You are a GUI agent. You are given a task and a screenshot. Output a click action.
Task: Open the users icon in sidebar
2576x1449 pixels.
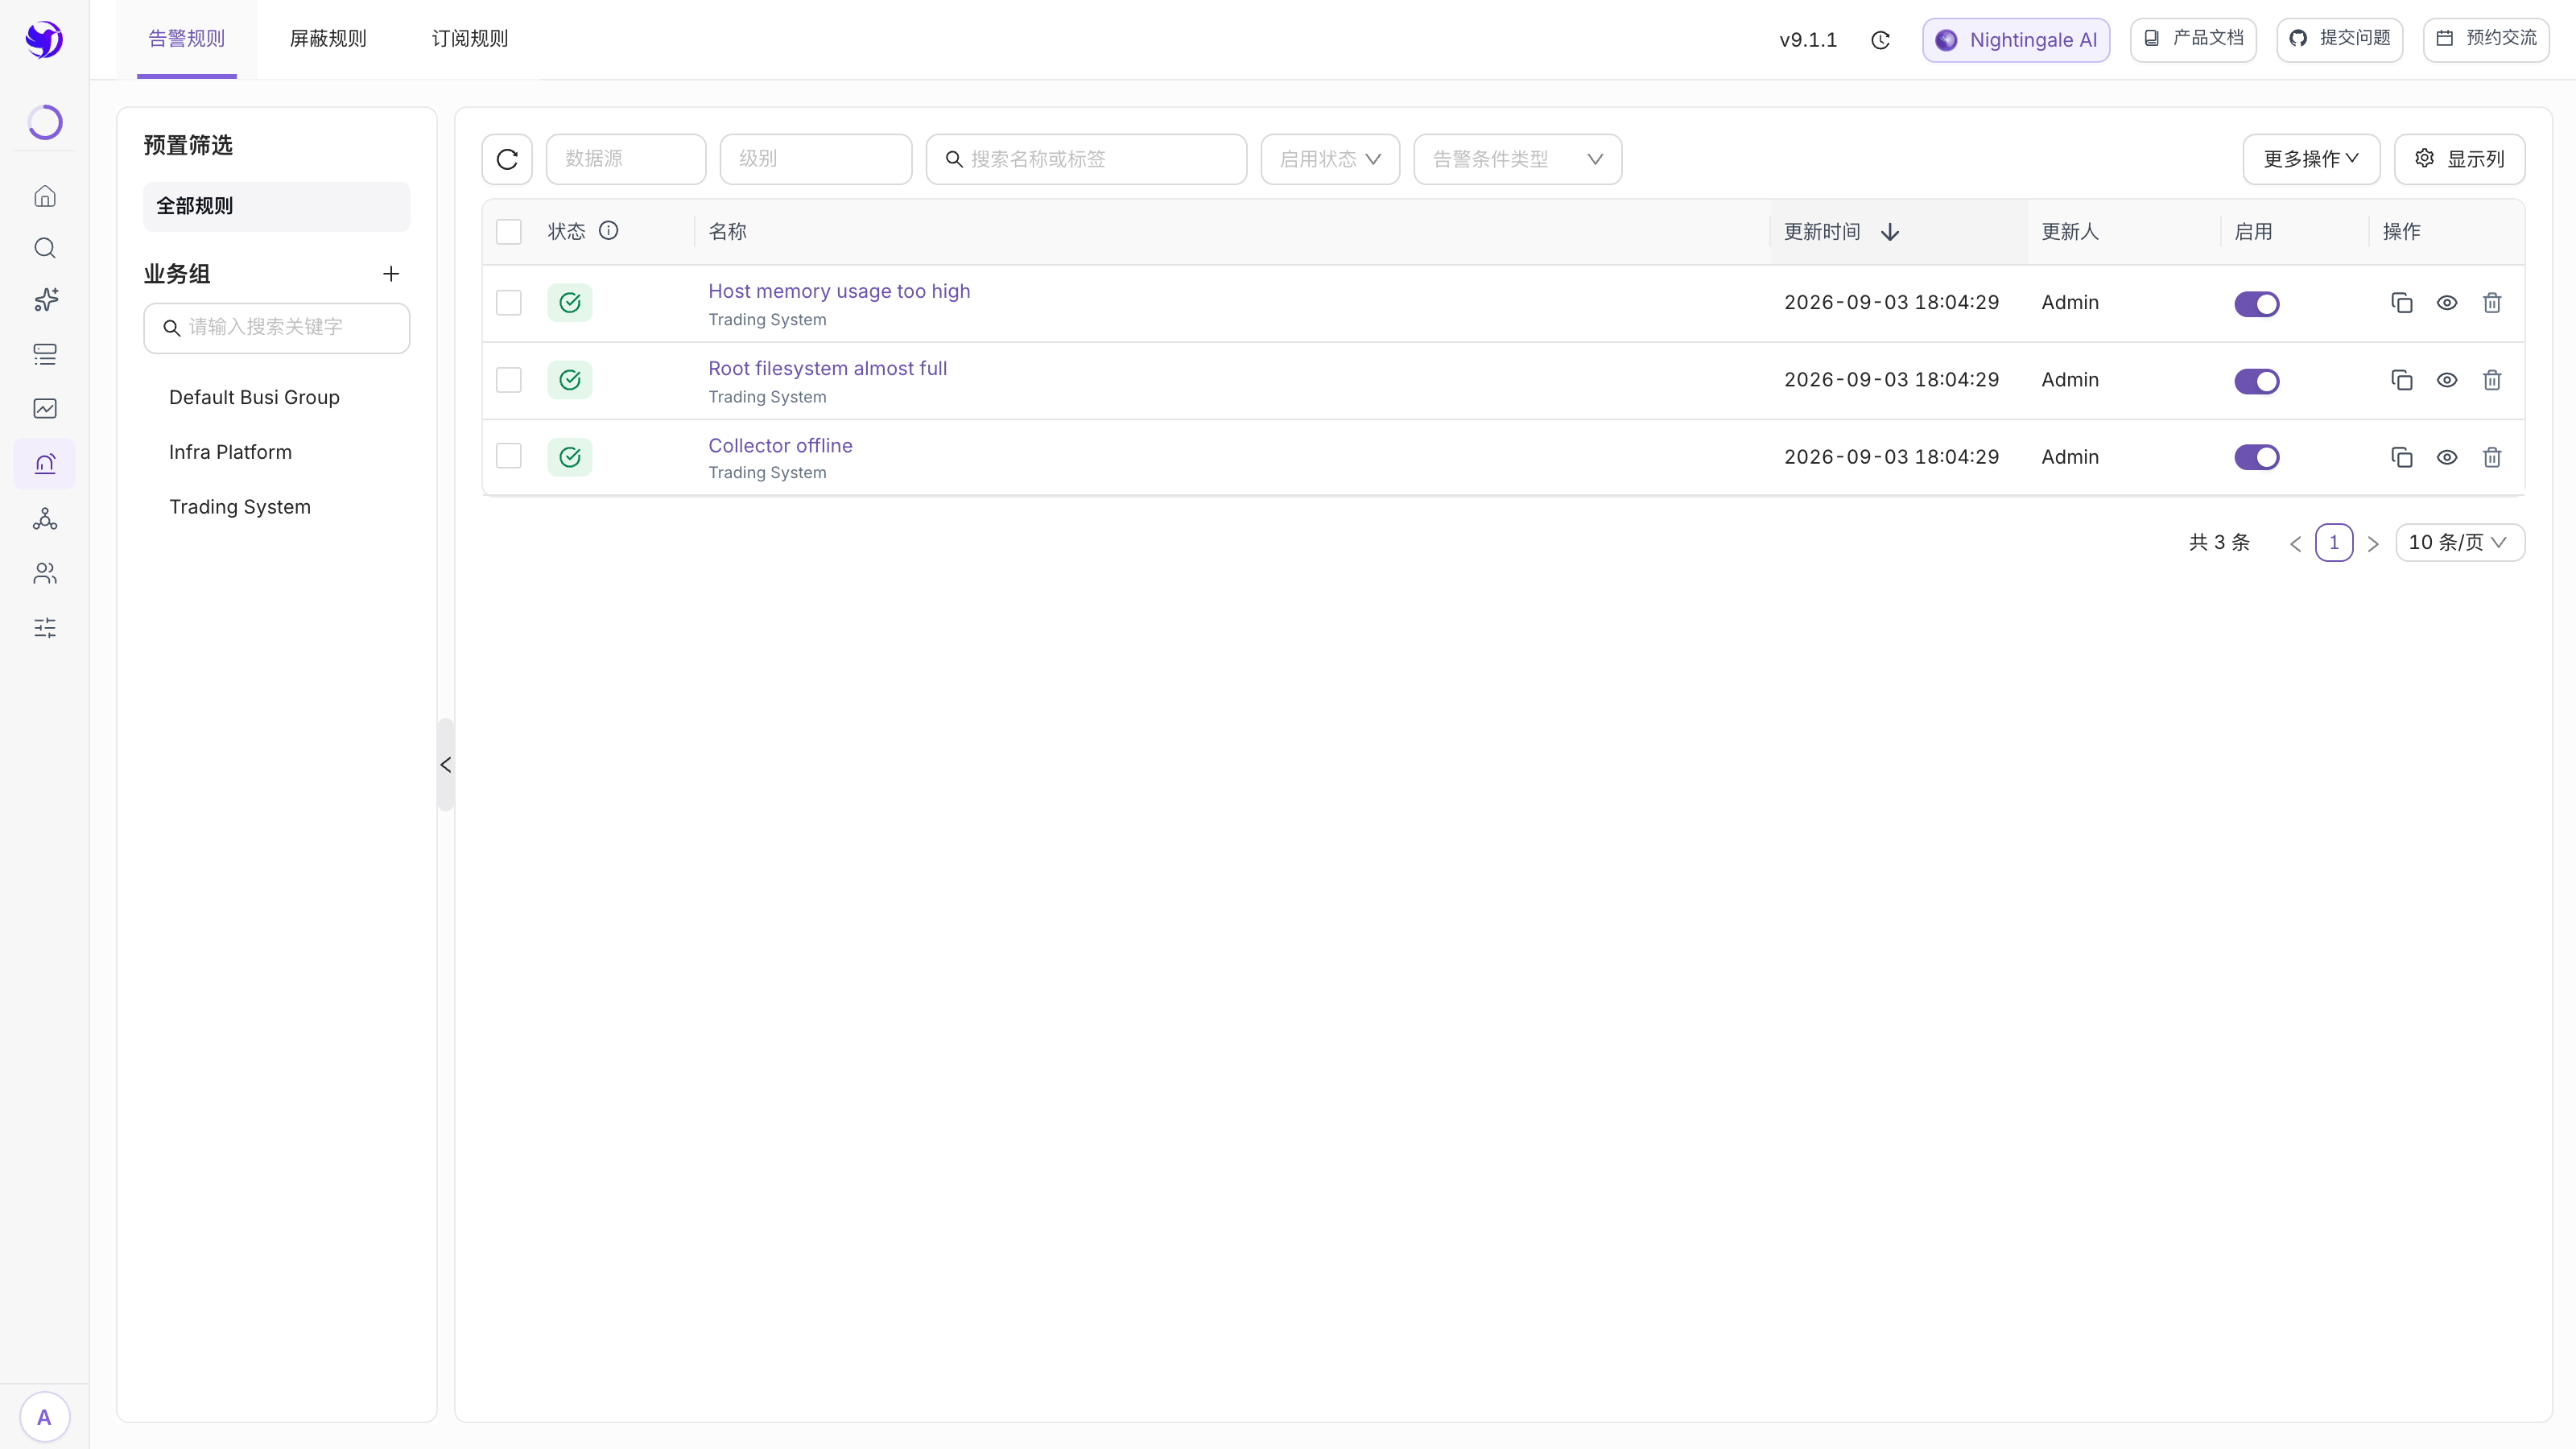(x=45, y=573)
